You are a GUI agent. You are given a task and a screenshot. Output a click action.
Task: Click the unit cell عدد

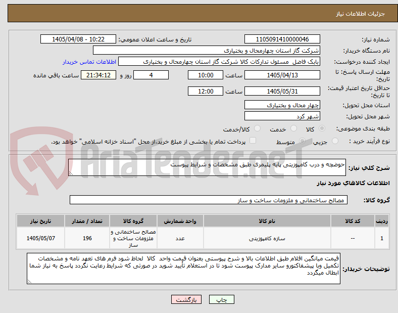click(x=180, y=238)
